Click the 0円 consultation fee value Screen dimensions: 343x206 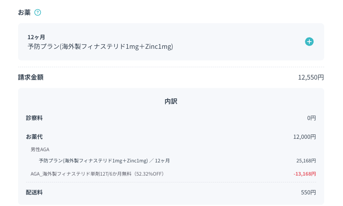click(x=311, y=118)
